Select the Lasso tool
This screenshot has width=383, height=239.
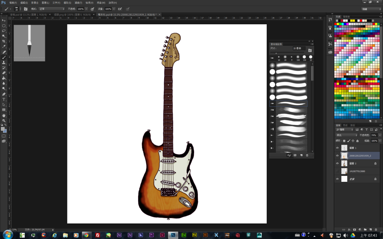coord(4,31)
